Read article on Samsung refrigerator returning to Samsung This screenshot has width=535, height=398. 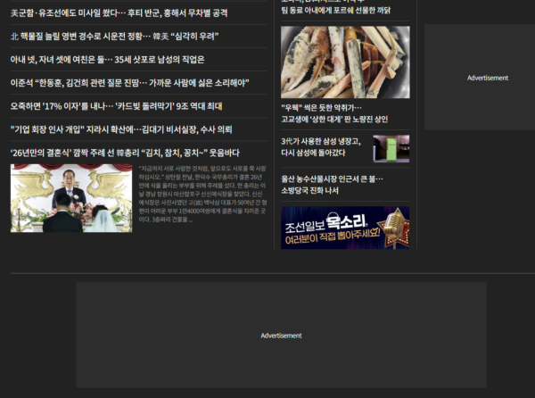322,146
